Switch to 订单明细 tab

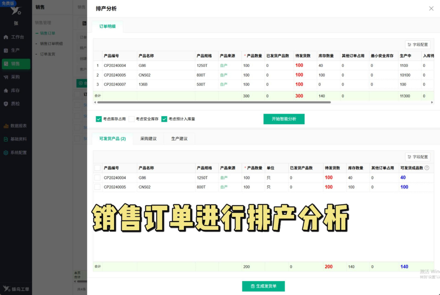coord(107,26)
